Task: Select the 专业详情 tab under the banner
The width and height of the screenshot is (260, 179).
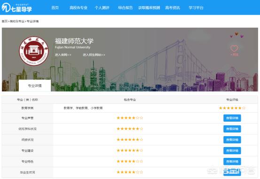Action: 35,86
